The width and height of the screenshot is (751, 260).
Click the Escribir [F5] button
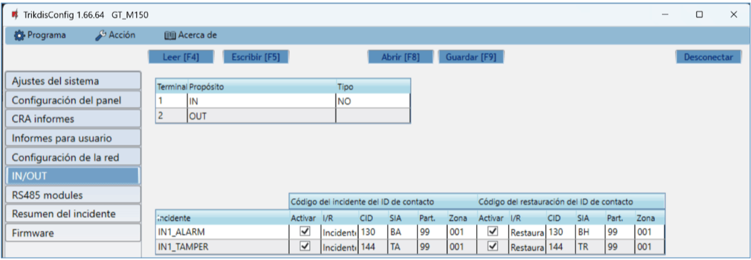255,57
